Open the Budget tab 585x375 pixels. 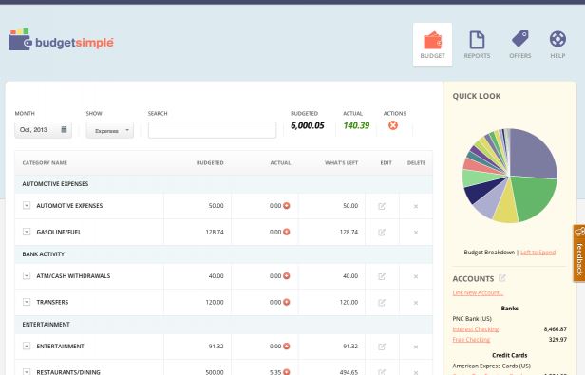432,45
